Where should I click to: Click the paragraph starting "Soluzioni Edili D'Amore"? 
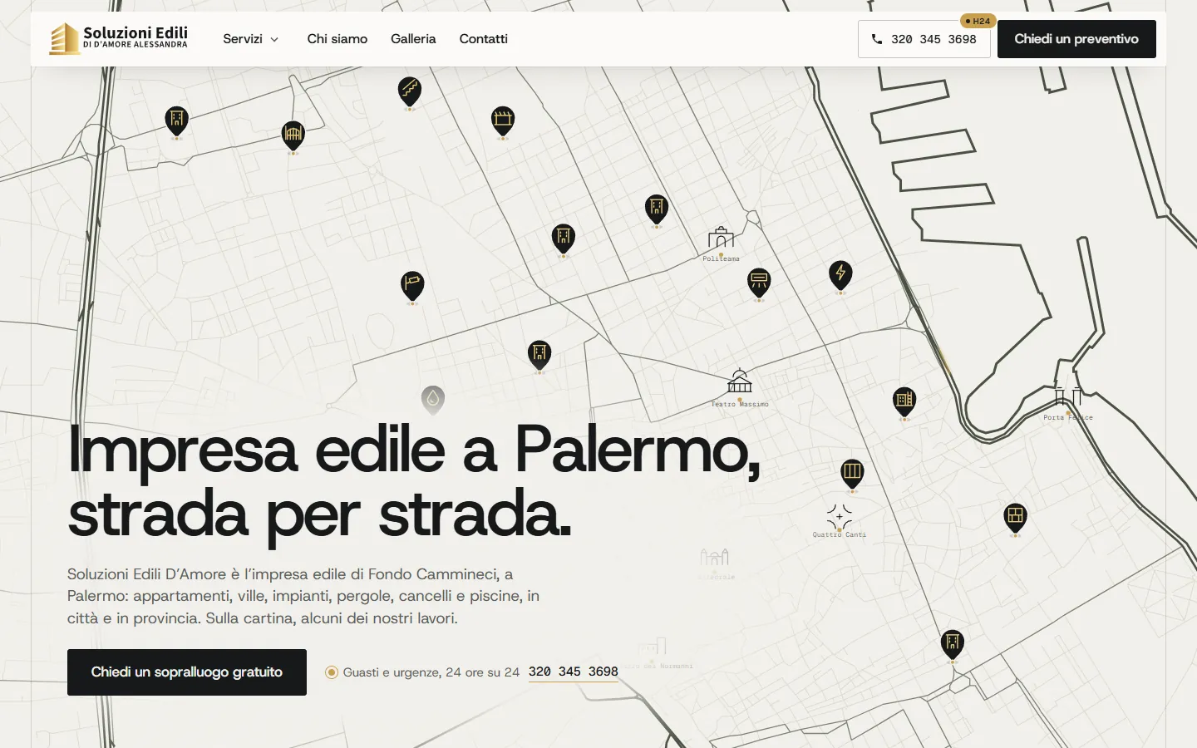(x=303, y=596)
